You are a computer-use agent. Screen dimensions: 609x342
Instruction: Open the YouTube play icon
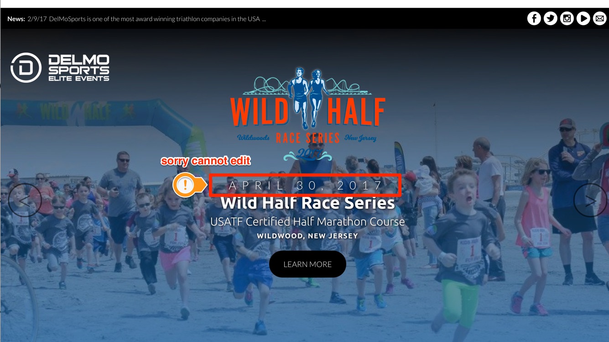583,18
